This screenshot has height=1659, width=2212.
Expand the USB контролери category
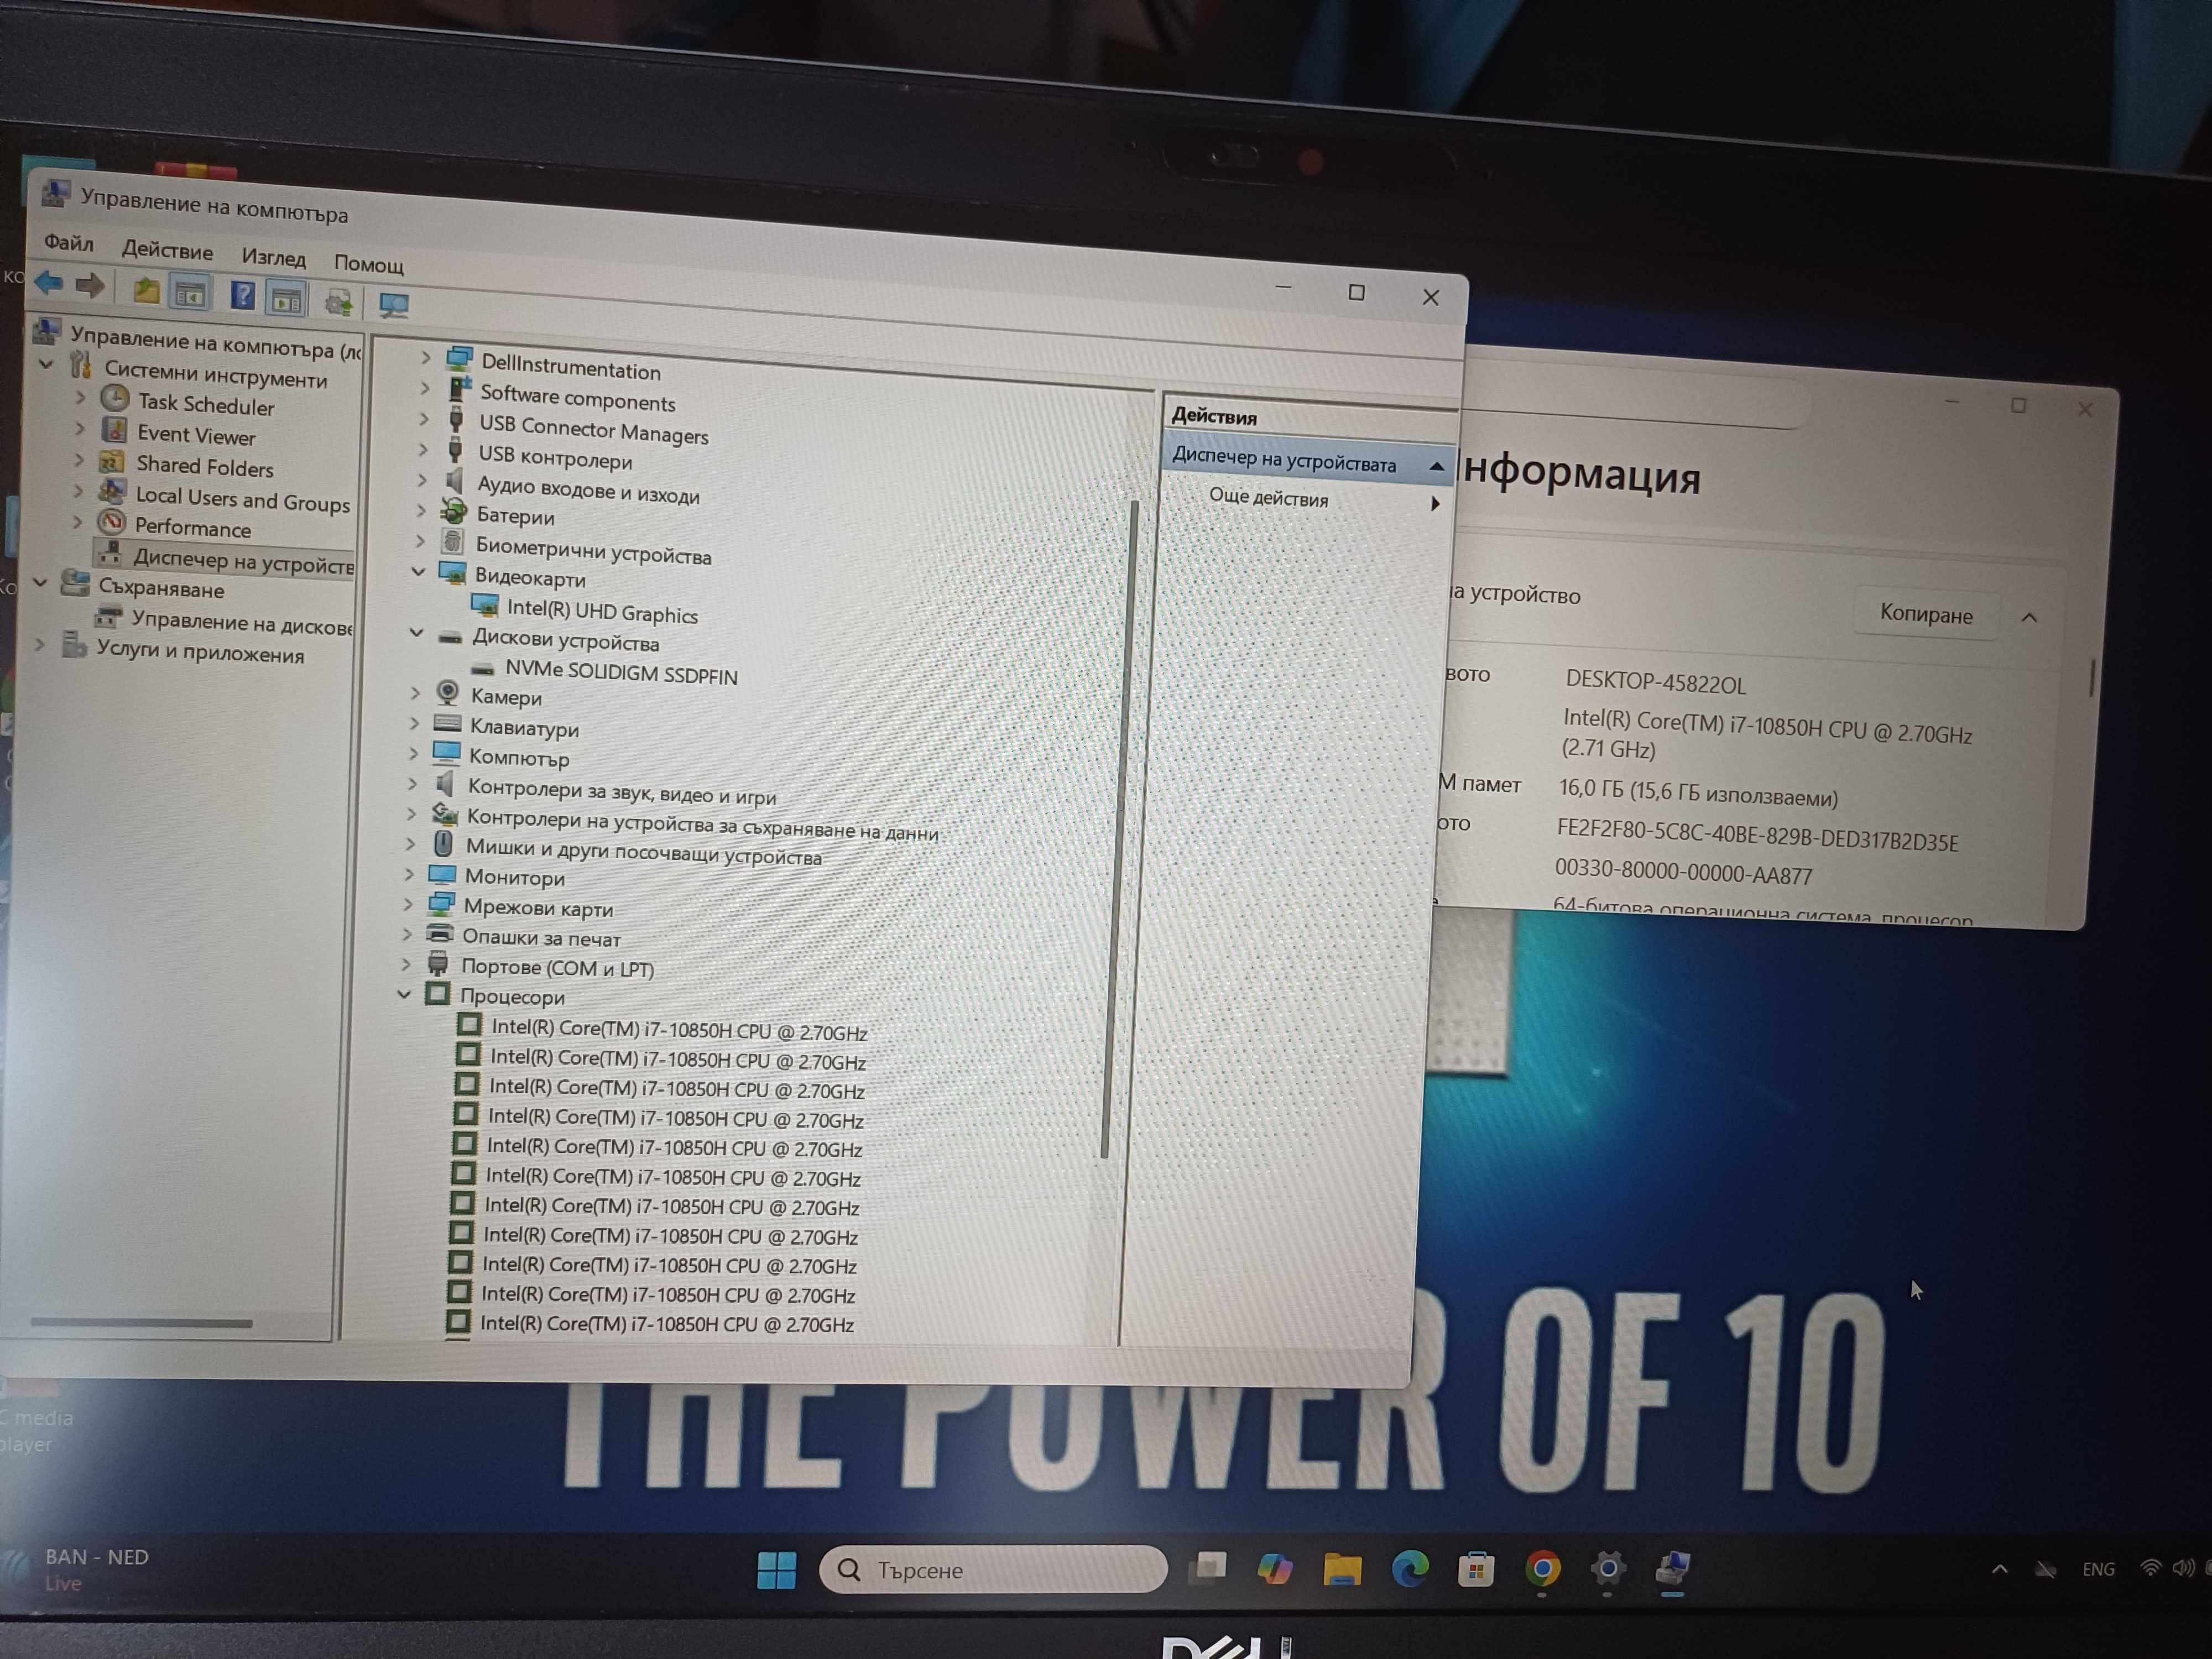pyautogui.click(x=423, y=450)
